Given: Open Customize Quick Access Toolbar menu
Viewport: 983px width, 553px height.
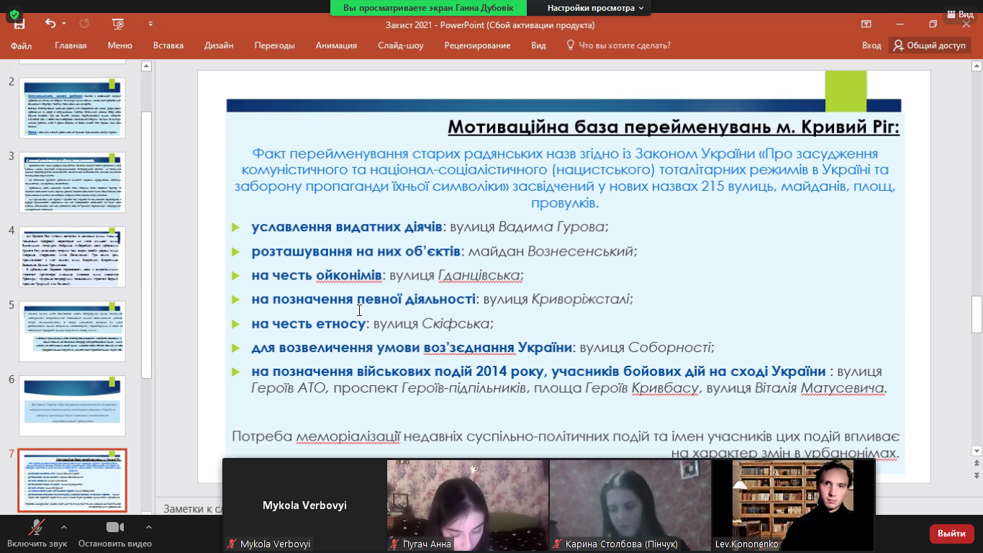Looking at the screenshot, I should (x=150, y=24).
